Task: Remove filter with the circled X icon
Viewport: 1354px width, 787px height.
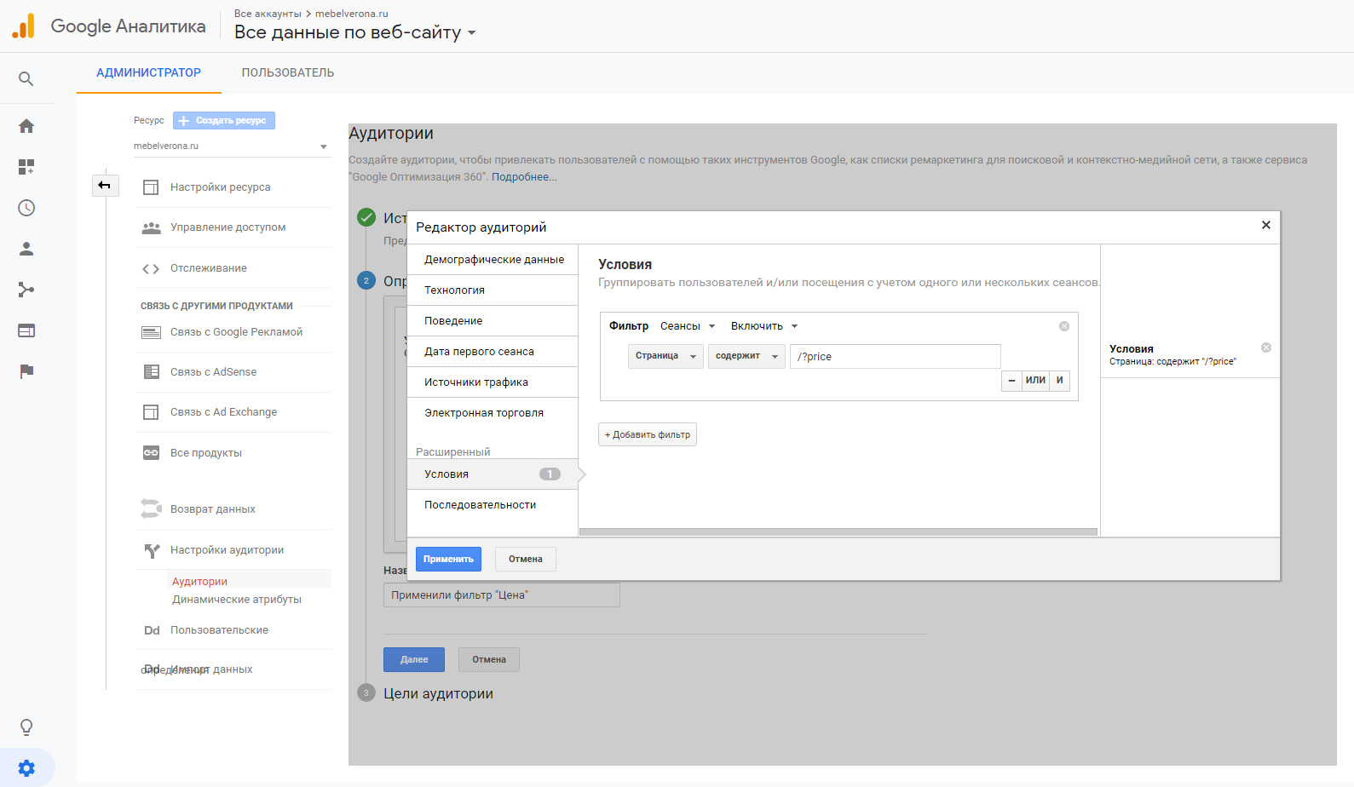Action: [1063, 326]
